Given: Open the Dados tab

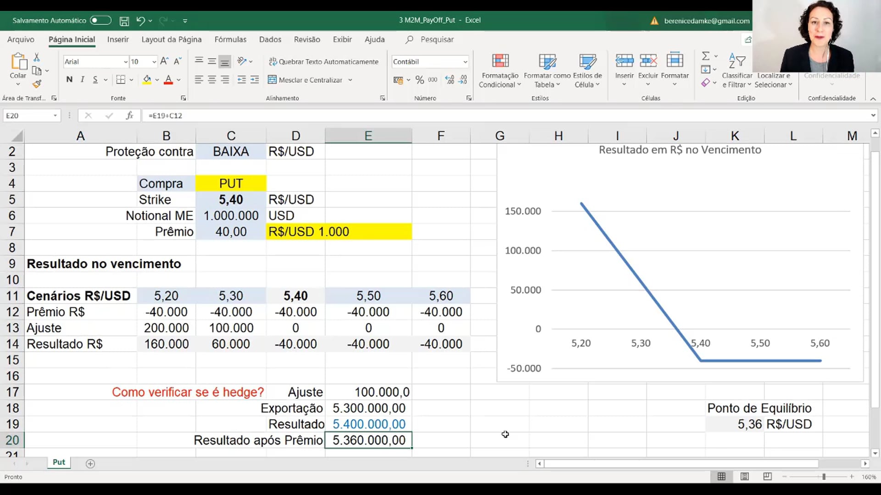Looking at the screenshot, I should point(270,39).
